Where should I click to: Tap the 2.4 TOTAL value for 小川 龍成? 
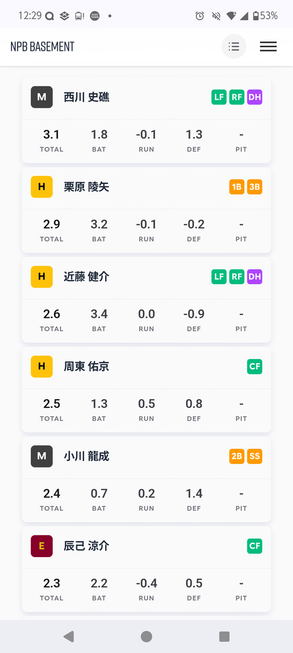pos(51,493)
